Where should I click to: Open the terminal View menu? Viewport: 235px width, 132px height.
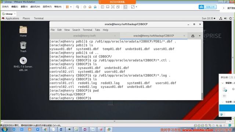(67, 30)
